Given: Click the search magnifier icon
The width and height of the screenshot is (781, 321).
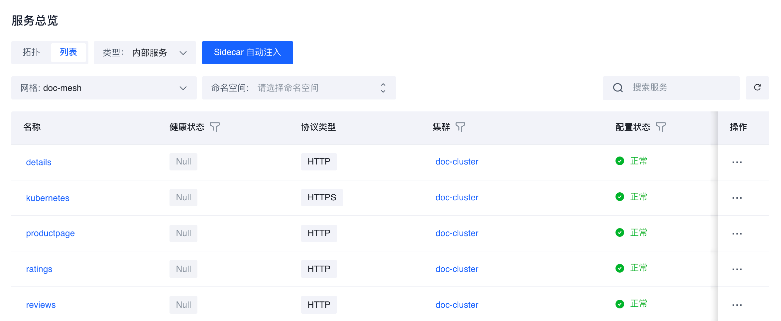Looking at the screenshot, I should [618, 88].
